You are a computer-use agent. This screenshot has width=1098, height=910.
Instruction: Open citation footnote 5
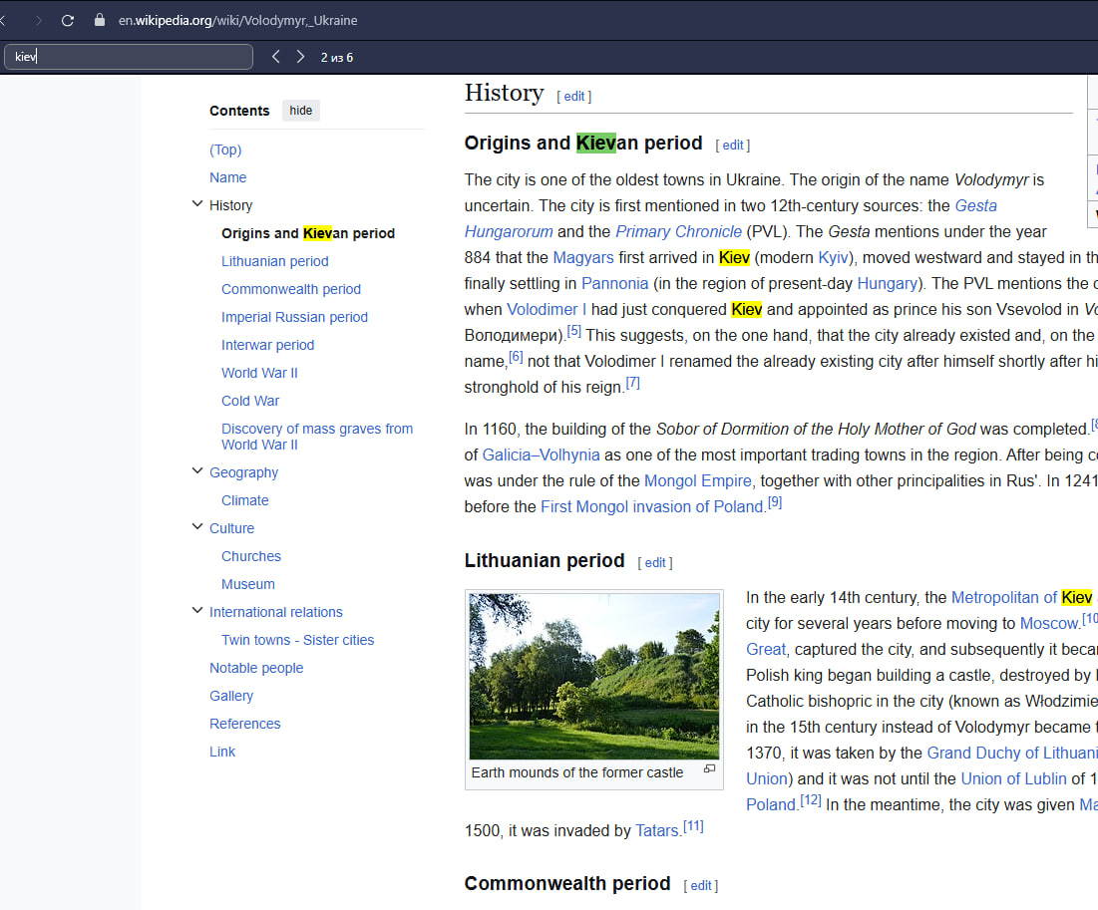574,330
